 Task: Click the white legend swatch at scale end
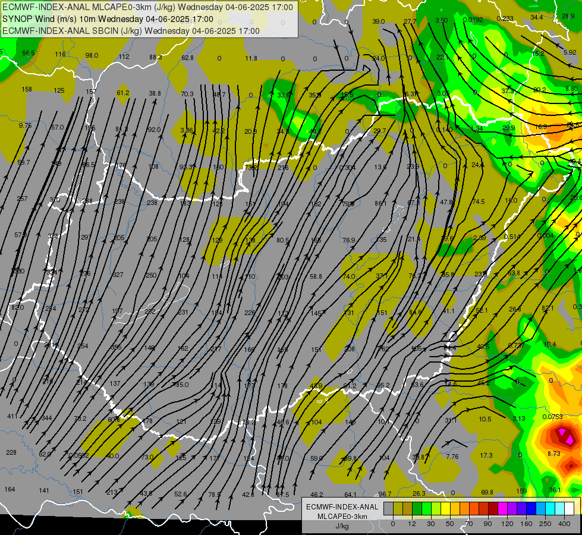(x=569, y=508)
